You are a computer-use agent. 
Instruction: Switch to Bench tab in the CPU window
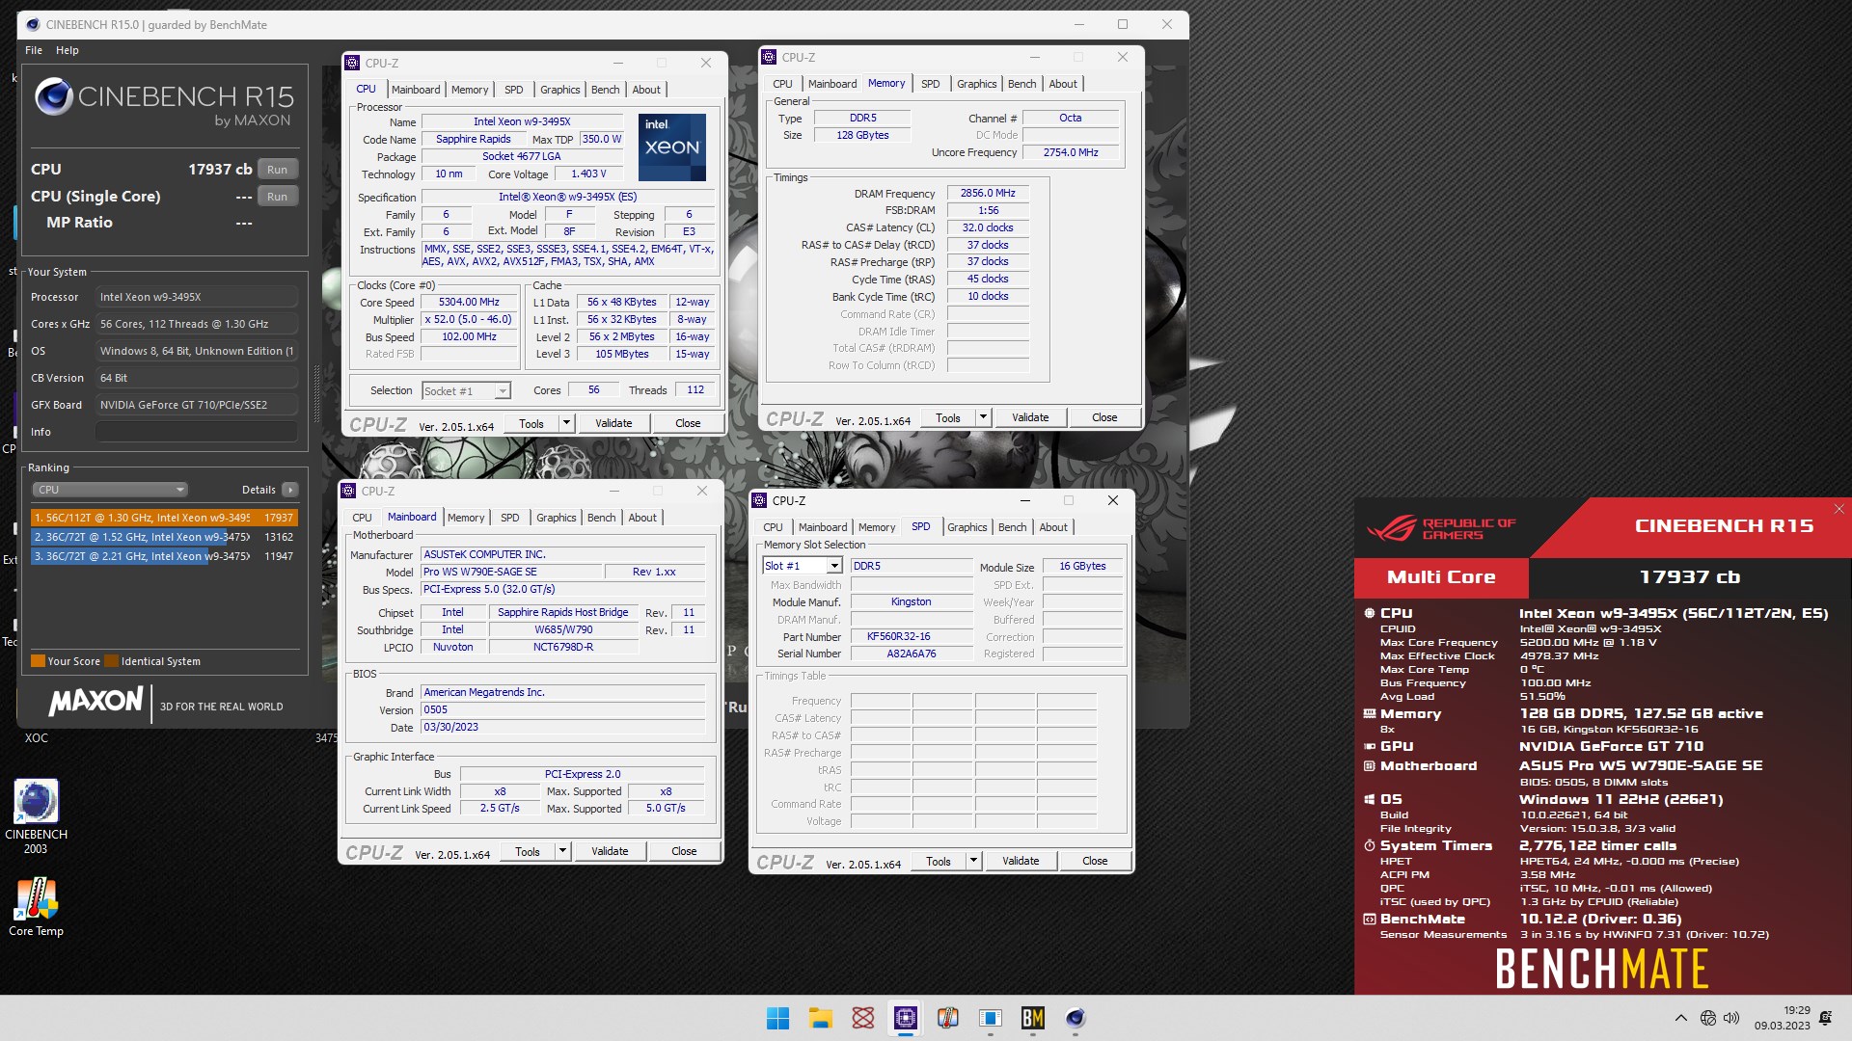click(605, 90)
